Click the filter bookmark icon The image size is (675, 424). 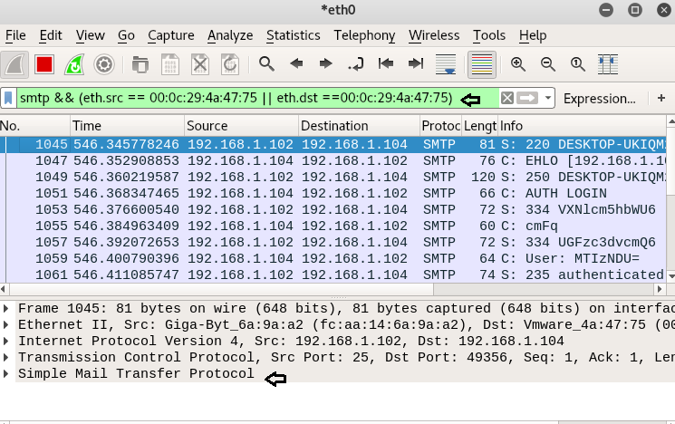[x=8, y=99]
